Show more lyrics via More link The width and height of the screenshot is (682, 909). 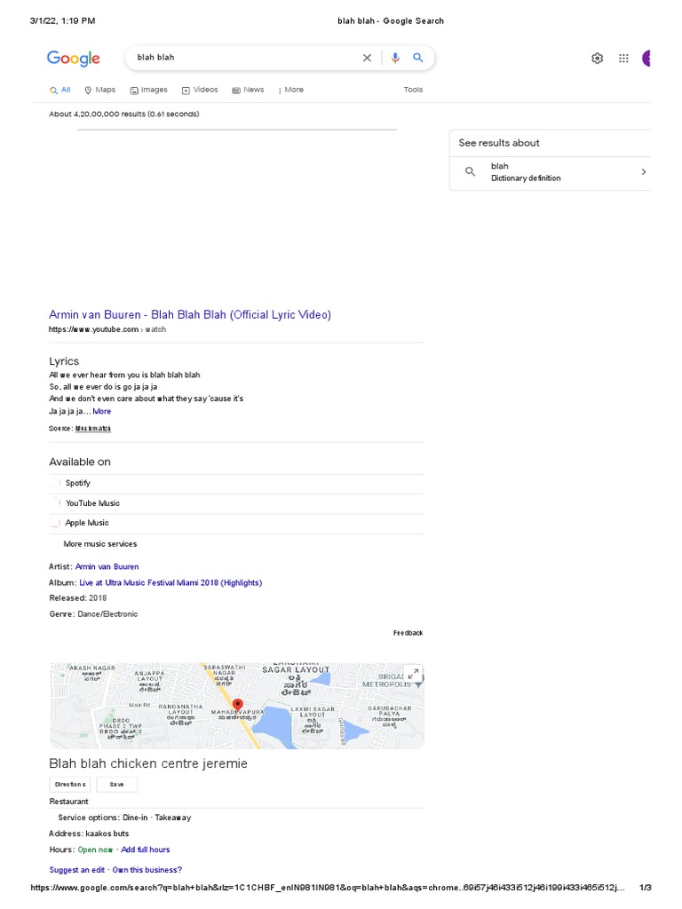pyautogui.click(x=102, y=412)
